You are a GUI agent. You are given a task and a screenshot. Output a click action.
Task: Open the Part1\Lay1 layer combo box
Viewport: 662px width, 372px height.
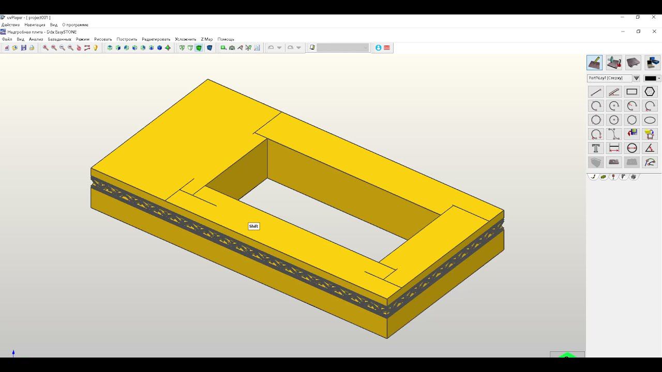point(609,78)
